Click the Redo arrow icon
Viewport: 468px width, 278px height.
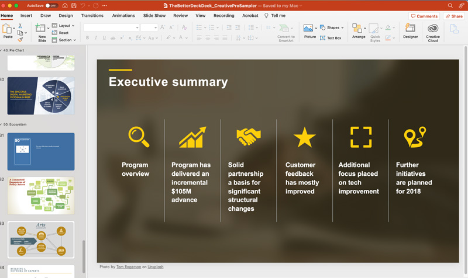click(96, 5)
